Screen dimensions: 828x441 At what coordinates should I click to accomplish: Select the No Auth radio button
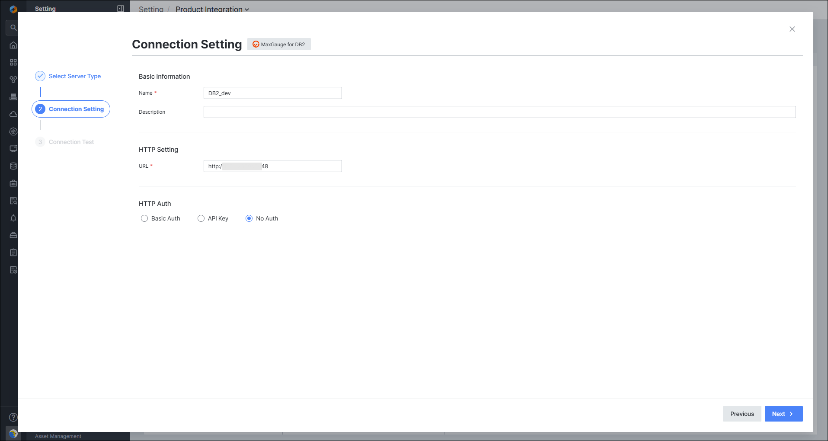pos(249,218)
